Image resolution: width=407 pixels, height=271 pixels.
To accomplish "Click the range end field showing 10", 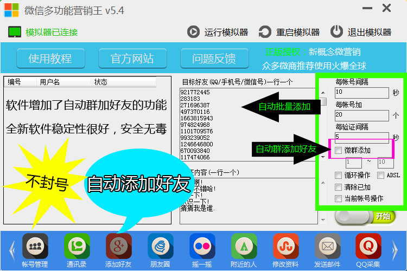I will [386, 163].
